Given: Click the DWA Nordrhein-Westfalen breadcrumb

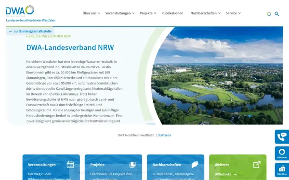Looking at the screenshot, I should coord(136,135).
